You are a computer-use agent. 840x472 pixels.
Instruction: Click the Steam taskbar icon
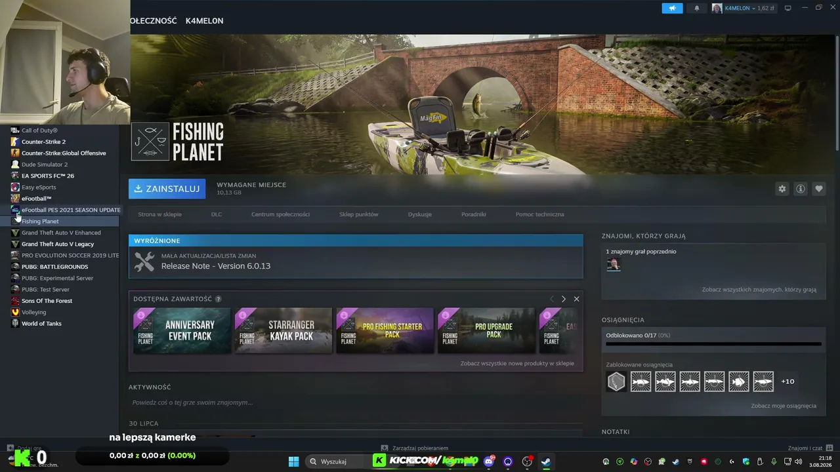pyautogui.click(x=546, y=462)
